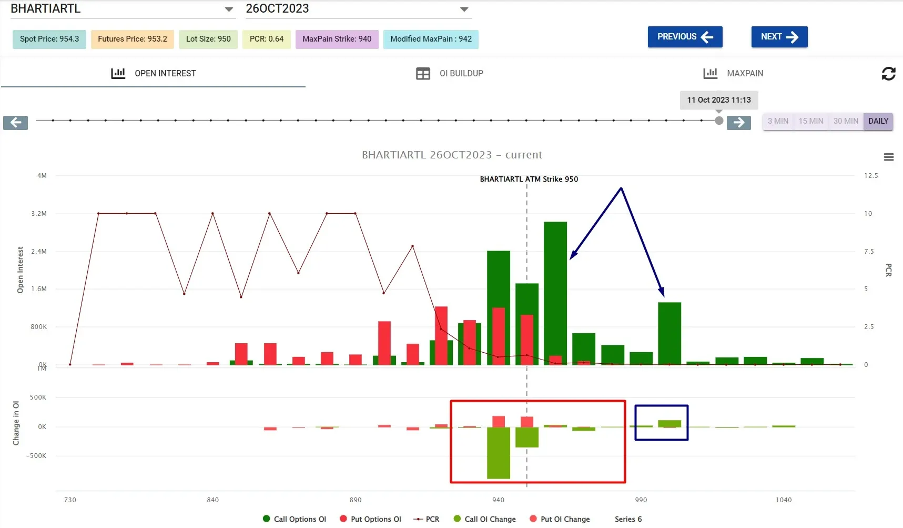903x528 pixels.
Task: Step timeline back with left arrow
Action: click(15, 123)
